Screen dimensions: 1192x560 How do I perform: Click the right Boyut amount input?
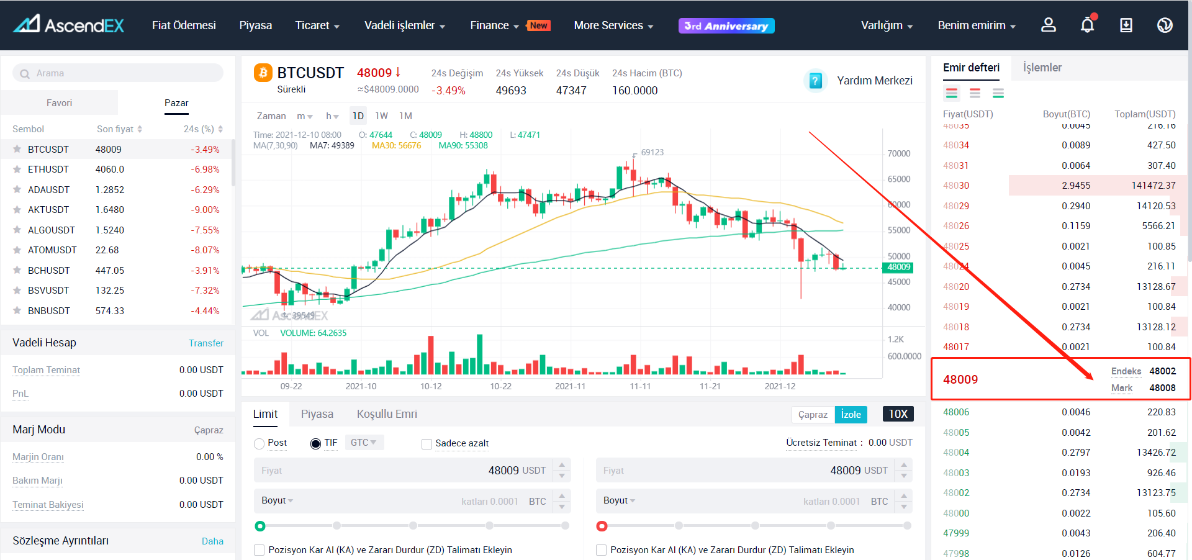click(744, 501)
